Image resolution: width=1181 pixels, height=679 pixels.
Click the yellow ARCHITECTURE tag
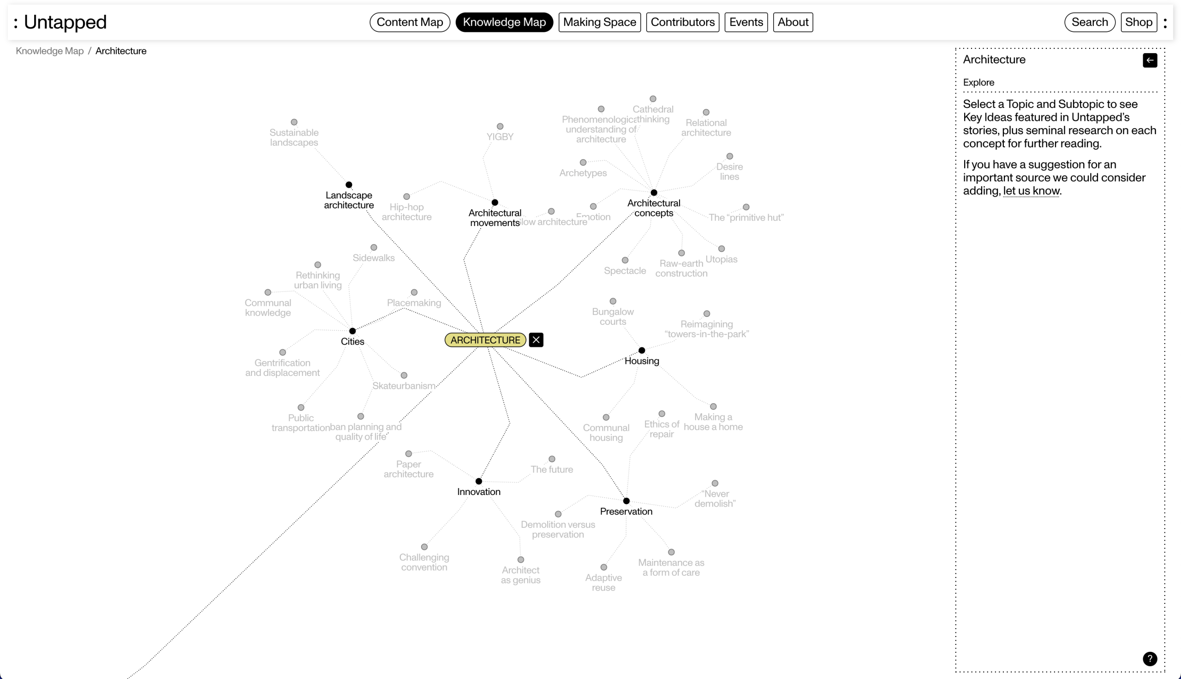(x=485, y=340)
